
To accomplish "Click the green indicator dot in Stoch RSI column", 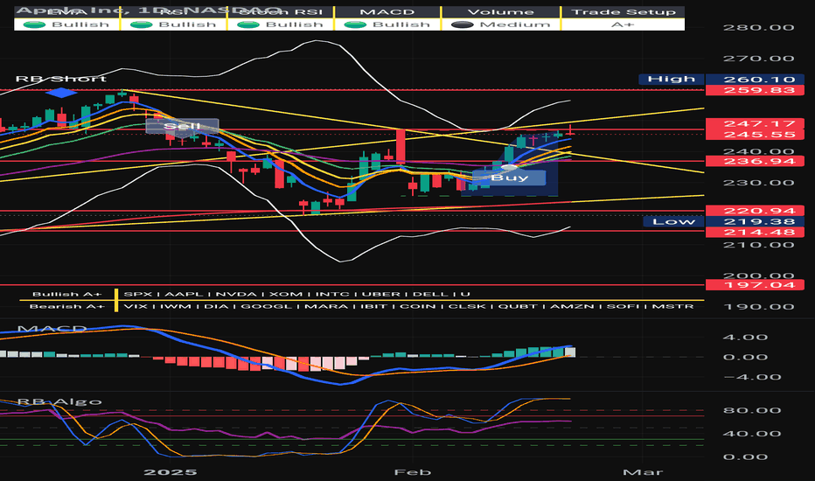I will (x=248, y=24).
